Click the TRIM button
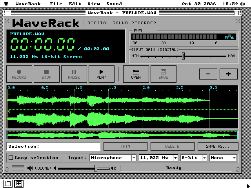Image resolution: width=251 pixels, height=188 pixels. pyautogui.click(x=125, y=146)
